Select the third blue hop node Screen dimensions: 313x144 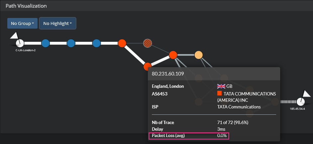point(96,43)
